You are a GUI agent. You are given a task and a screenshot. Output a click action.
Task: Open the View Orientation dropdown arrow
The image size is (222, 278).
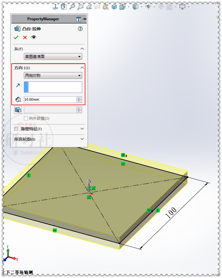click(x=129, y=7)
